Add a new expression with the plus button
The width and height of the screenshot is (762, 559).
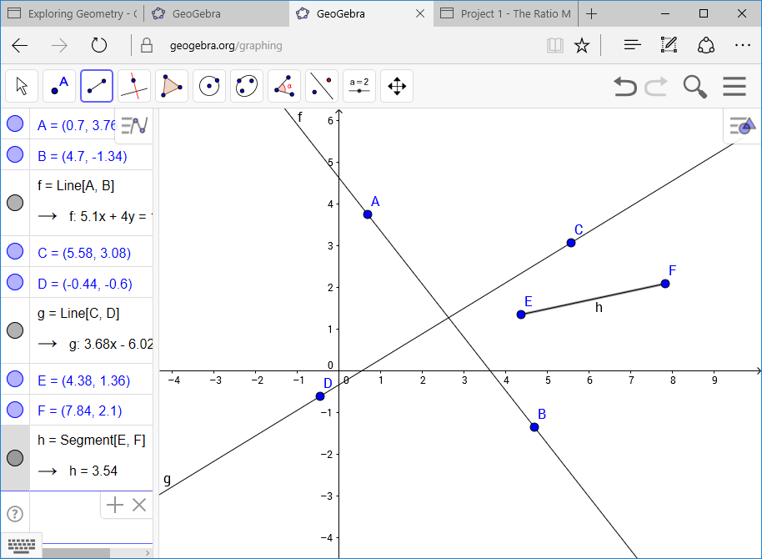click(113, 504)
